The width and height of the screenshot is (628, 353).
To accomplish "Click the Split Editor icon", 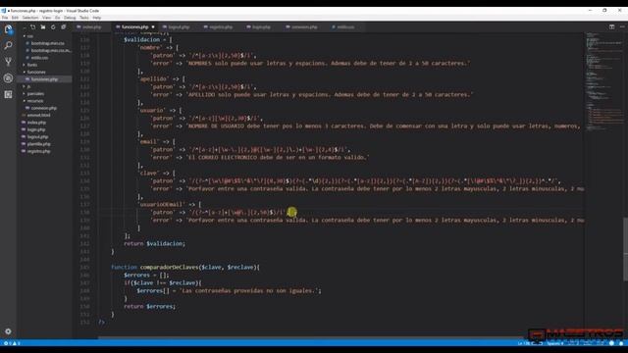I will (611, 26).
